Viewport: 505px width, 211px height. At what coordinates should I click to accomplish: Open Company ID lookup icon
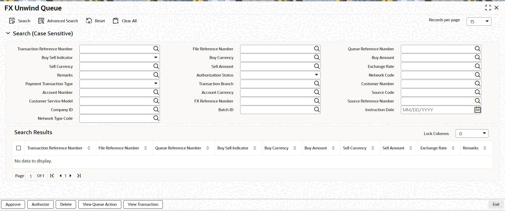coord(156,110)
